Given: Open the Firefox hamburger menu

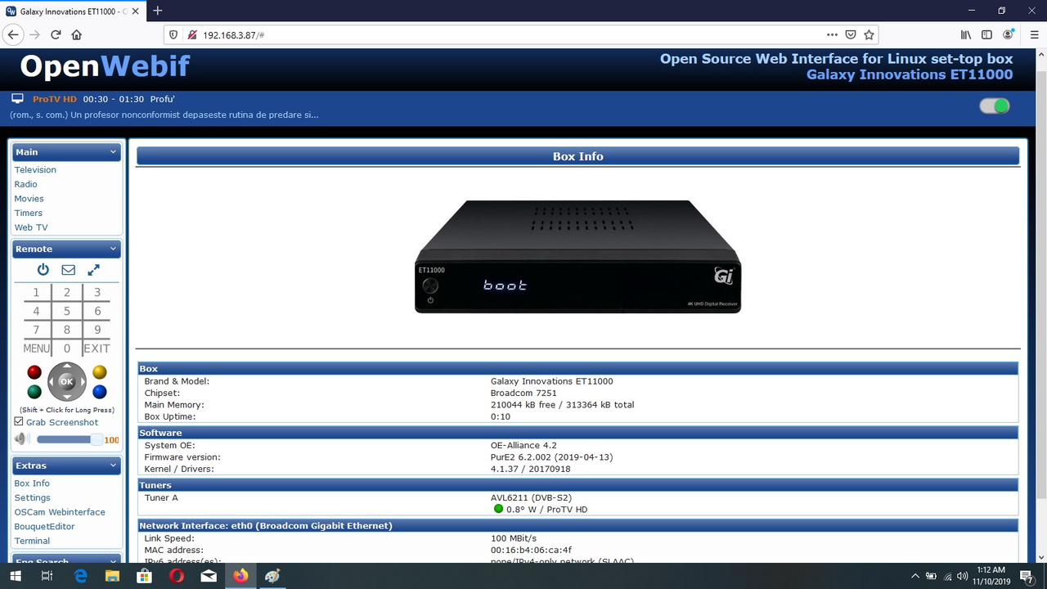Looking at the screenshot, I should tap(1034, 35).
